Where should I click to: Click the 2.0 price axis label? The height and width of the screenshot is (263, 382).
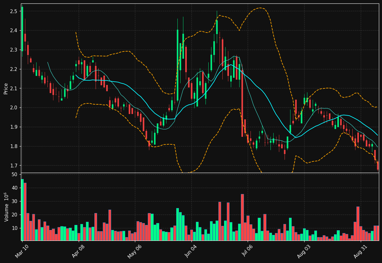click(14, 108)
